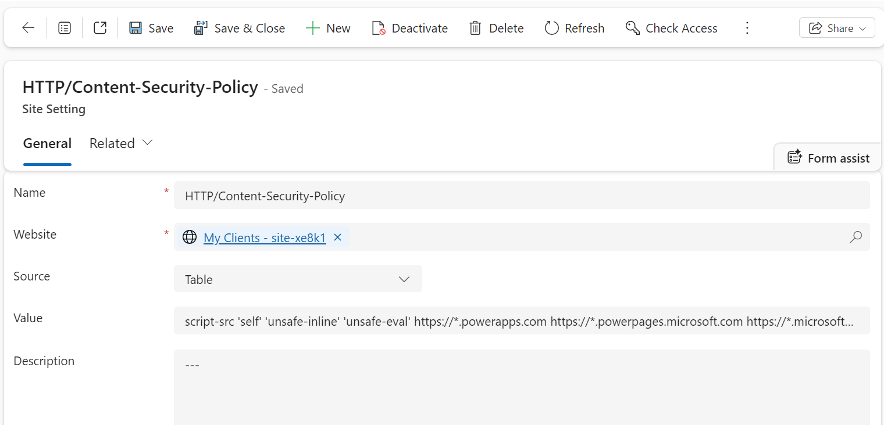Click the Website field label
Viewport: 884px width, 425px height.
click(35, 235)
